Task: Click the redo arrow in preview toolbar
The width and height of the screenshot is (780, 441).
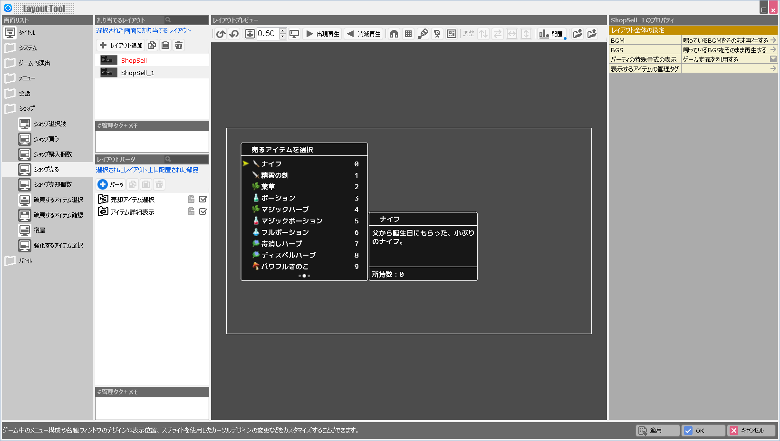Action: tap(234, 34)
